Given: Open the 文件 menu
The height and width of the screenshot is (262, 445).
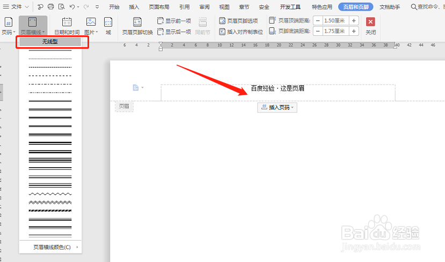Looking at the screenshot, I should point(16,6).
